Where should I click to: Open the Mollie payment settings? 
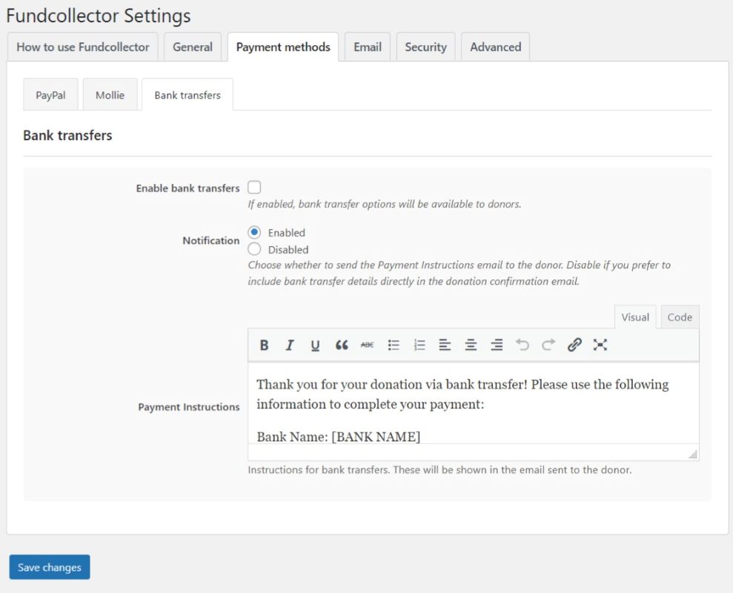[110, 94]
